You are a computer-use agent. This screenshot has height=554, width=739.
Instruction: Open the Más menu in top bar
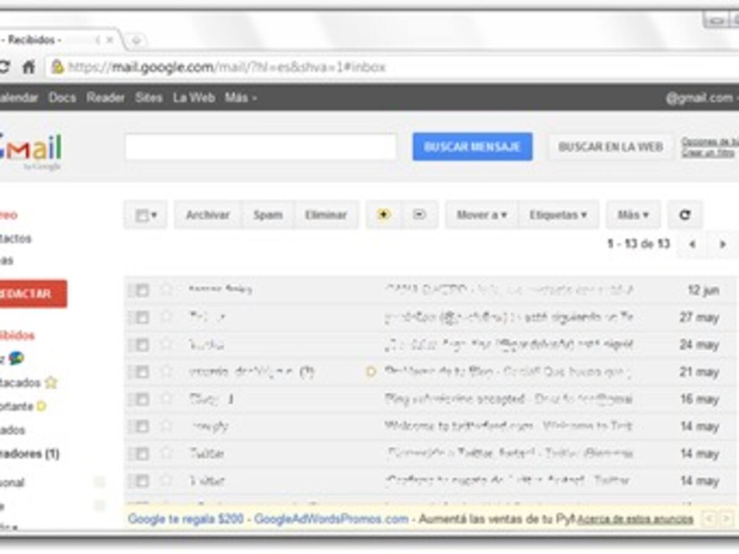240,98
